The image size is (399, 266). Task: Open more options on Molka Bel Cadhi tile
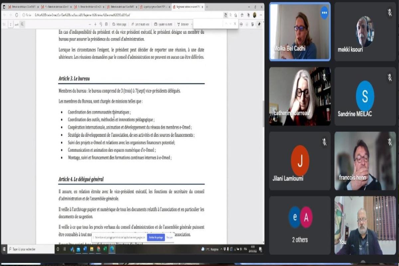point(324,13)
